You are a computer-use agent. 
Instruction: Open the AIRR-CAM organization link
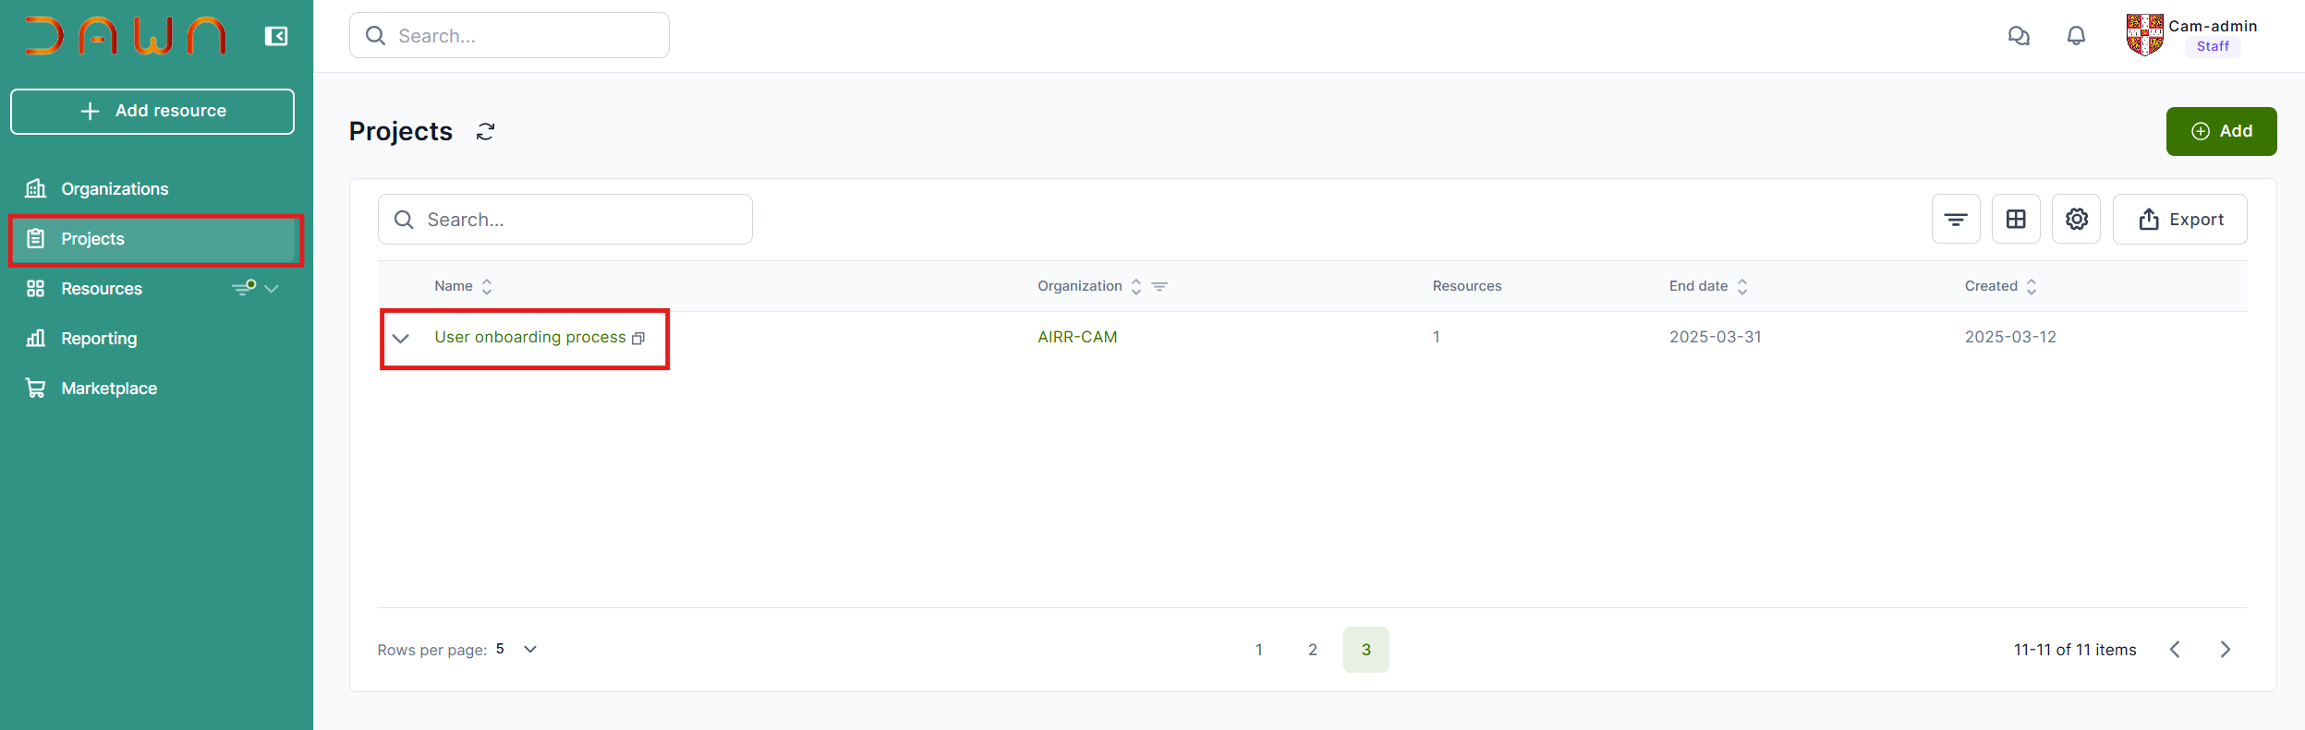coord(1077,338)
